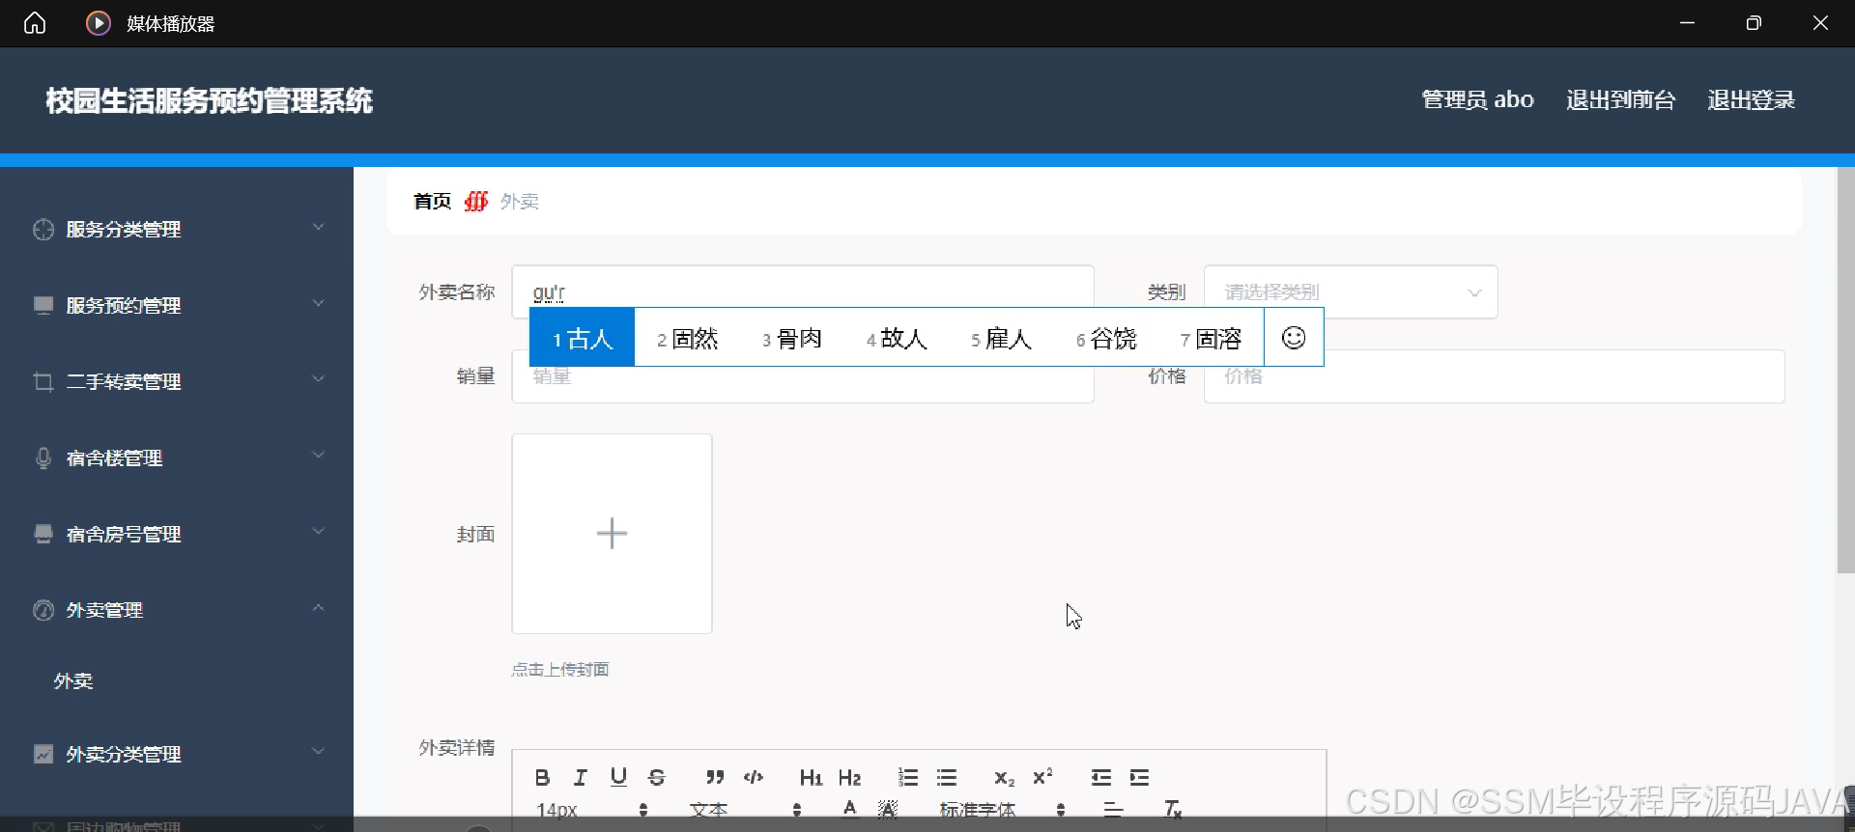Open the 外卖 submenu item in sidebar
Screen dimensions: 1855x832
(x=73, y=681)
